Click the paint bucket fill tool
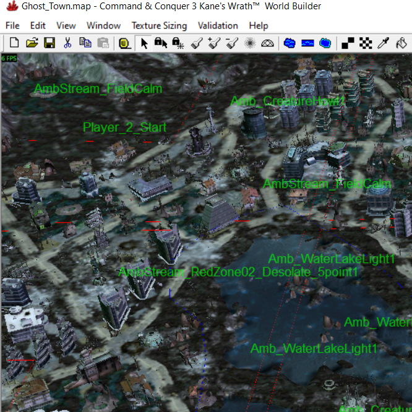Screen dimensions: 412x412 point(401,43)
